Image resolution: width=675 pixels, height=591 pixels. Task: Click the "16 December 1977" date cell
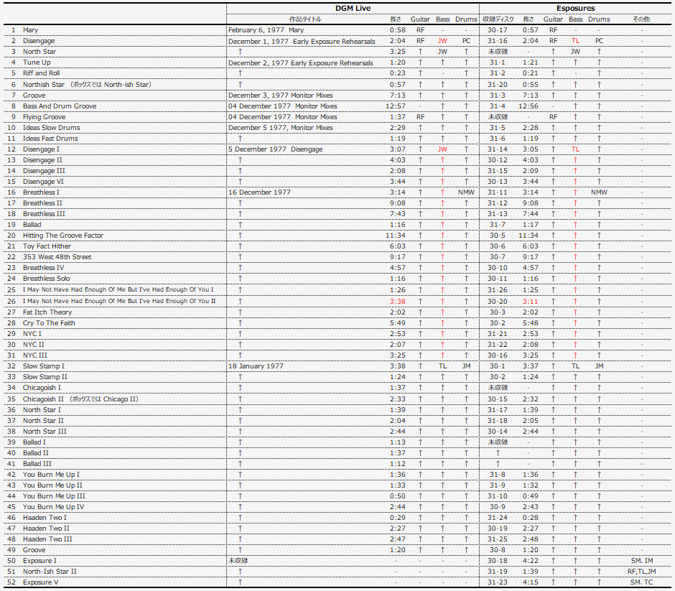pos(259,192)
